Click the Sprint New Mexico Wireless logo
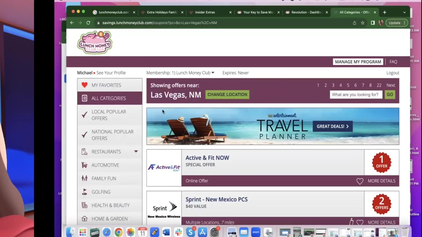The width and height of the screenshot is (422, 237). pos(164,209)
